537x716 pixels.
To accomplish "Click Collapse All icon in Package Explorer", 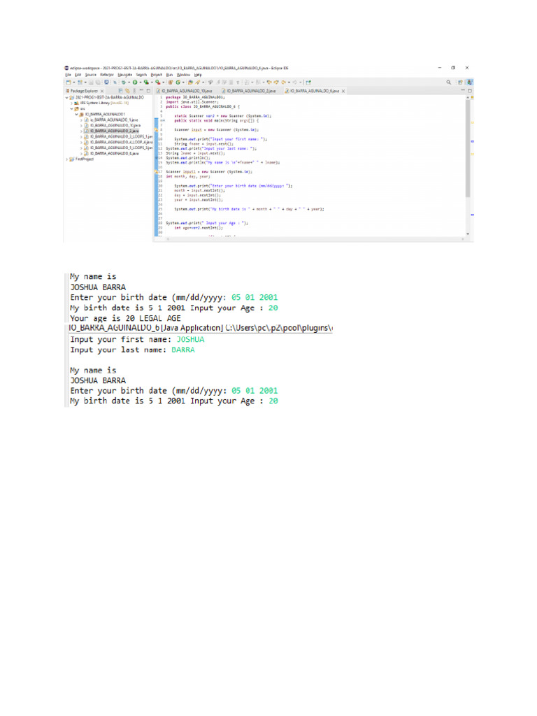I will (122, 91).
